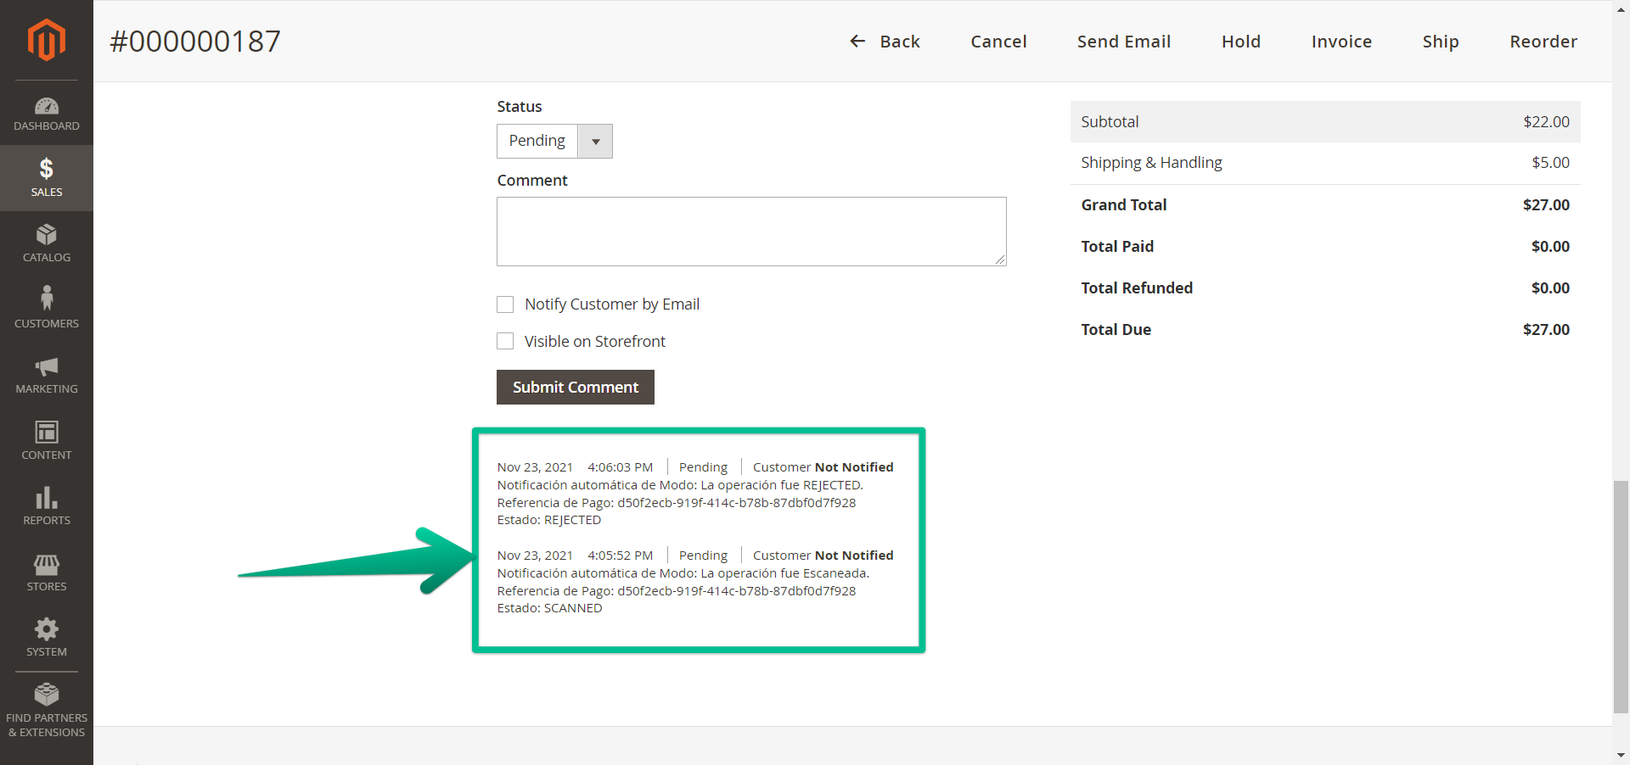This screenshot has width=1630, height=765.
Task: Expand the Status dropdown arrow
Action: tap(595, 142)
